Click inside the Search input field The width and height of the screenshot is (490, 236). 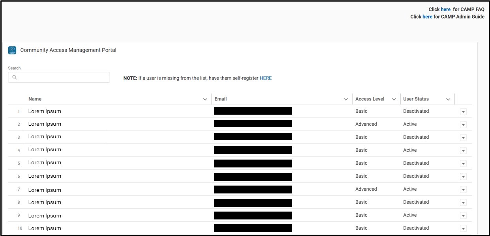[59, 77]
